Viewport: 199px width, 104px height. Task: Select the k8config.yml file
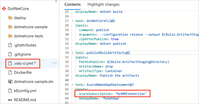tap(25, 91)
